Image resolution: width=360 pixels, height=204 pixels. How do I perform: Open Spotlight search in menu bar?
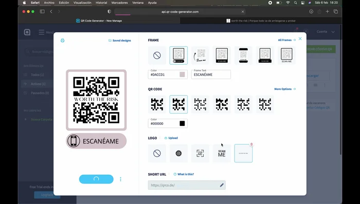click(296, 3)
